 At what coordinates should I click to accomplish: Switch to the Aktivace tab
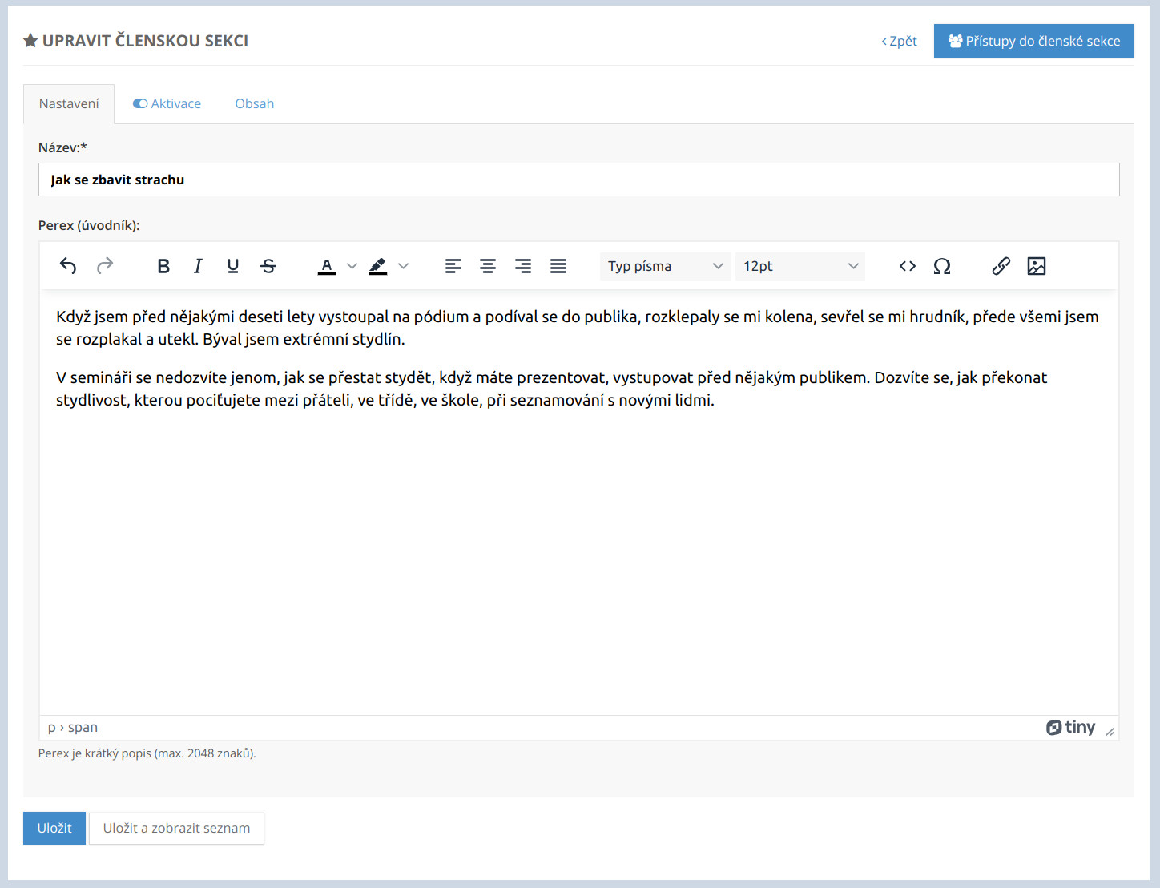pyautogui.click(x=167, y=104)
